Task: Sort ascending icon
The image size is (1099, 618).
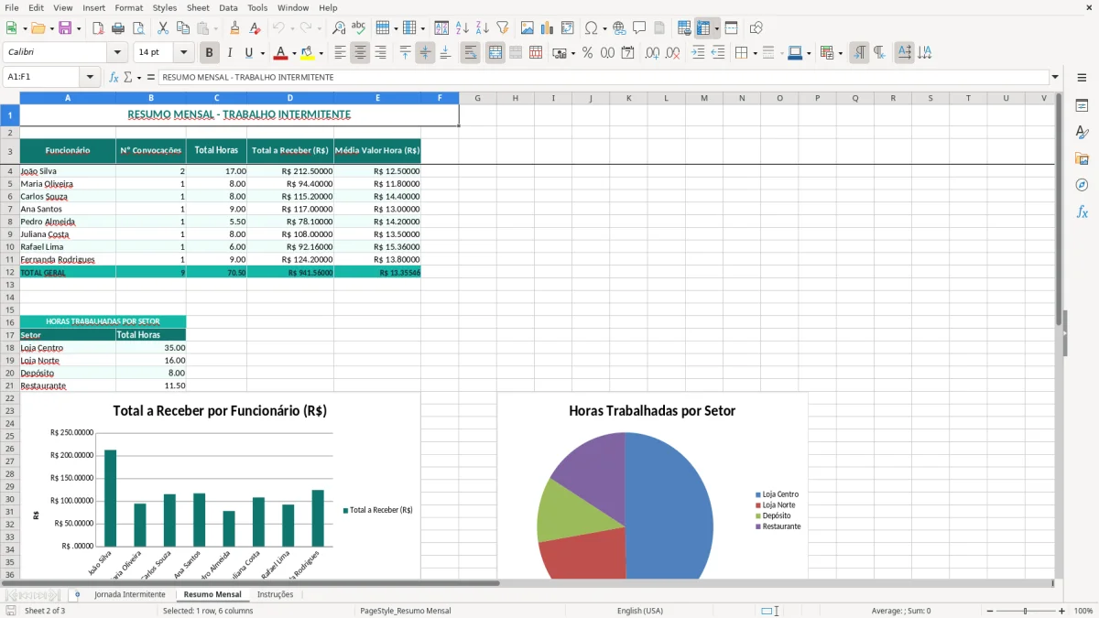Action: click(x=462, y=28)
